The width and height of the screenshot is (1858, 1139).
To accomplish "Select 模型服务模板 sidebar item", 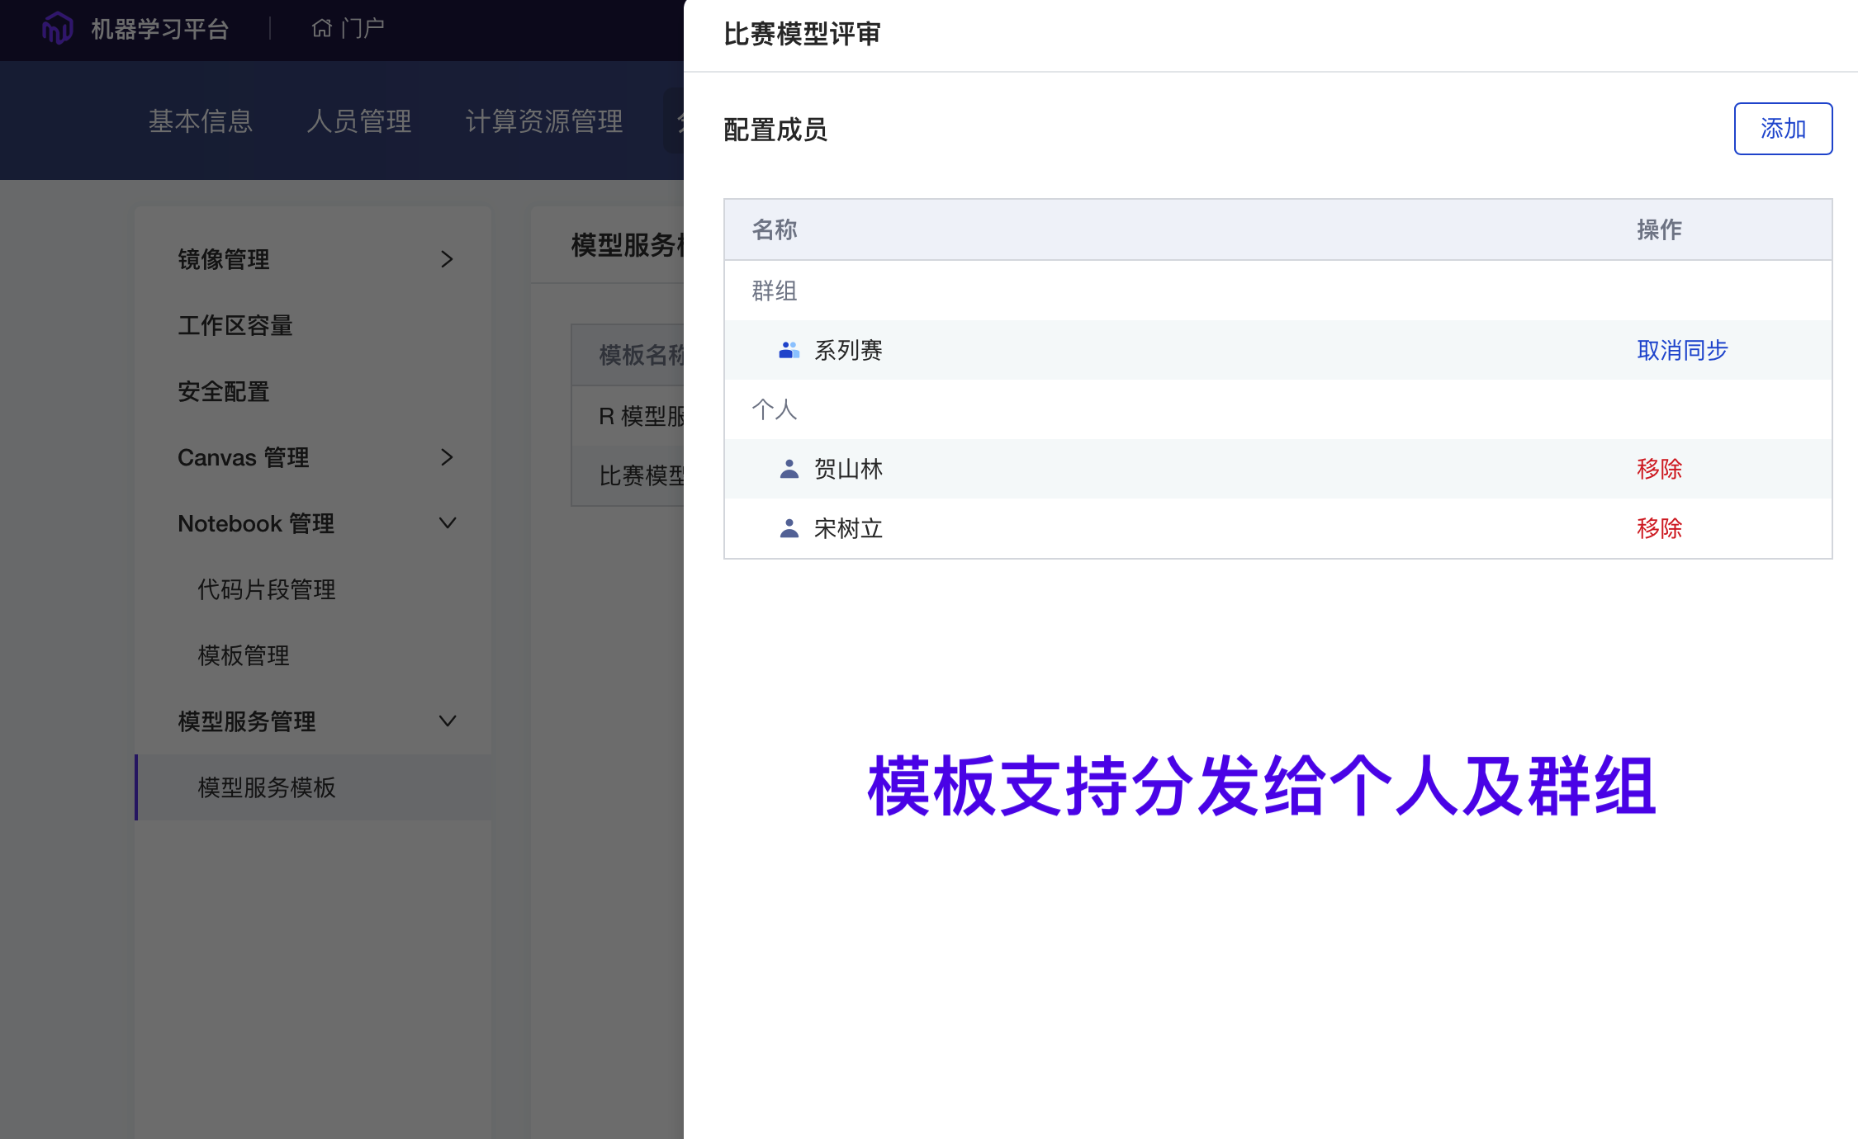I will click(266, 787).
